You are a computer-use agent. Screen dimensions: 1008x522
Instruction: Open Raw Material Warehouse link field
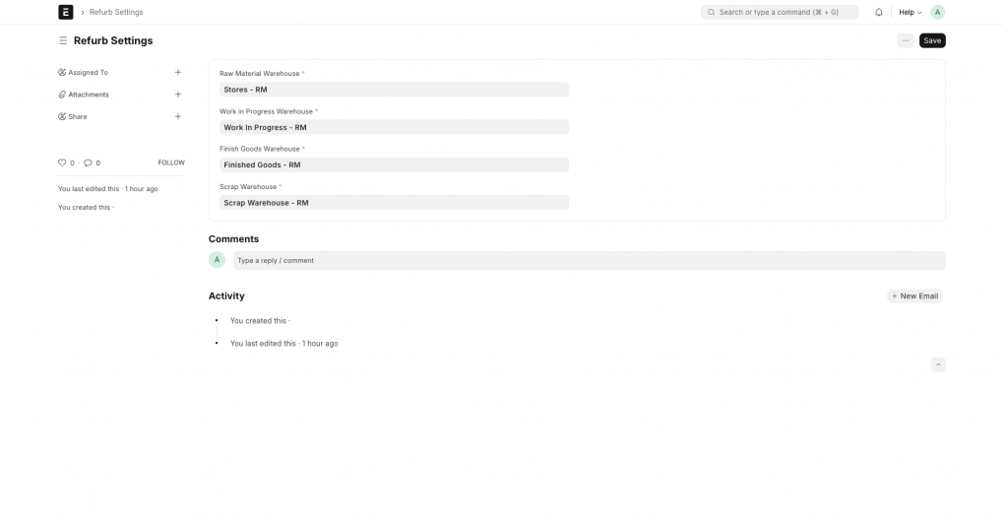pos(394,90)
